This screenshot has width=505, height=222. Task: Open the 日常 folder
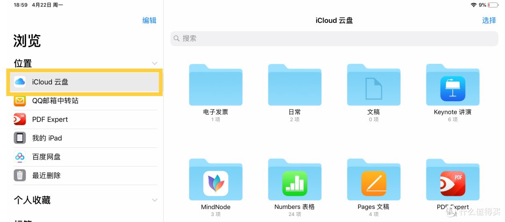point(295,85)
